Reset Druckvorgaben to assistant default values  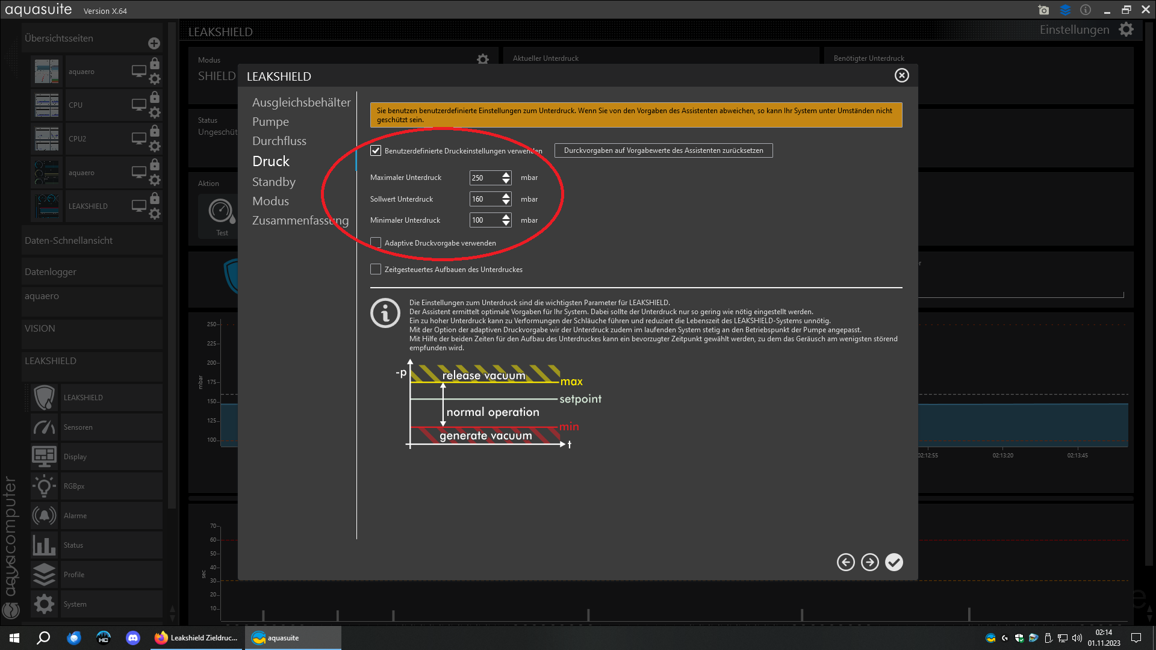[x=663, y=150]
